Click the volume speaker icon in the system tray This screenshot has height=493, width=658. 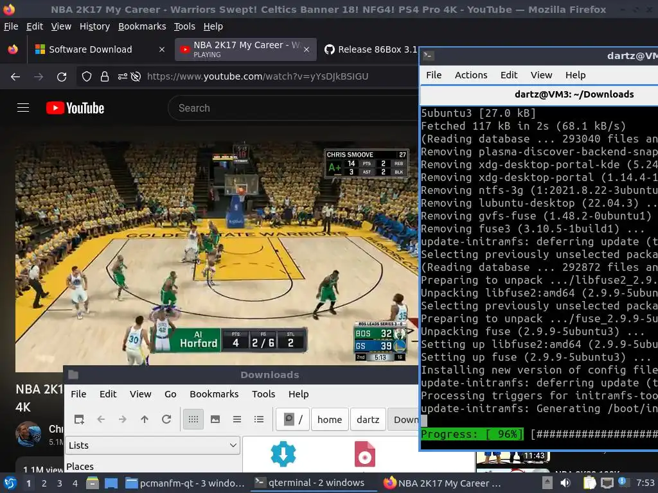(565, 483)
